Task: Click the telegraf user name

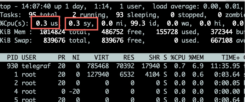Action: (x=36, y=66)
